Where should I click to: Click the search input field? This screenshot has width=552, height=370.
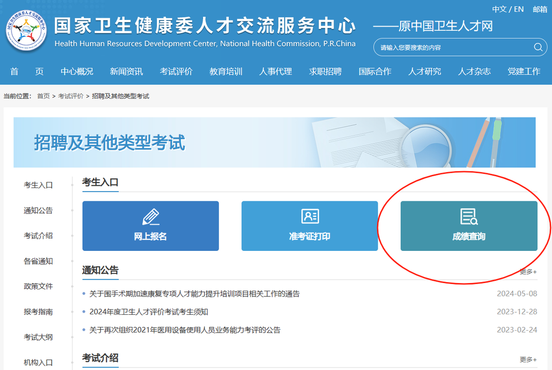450,47
